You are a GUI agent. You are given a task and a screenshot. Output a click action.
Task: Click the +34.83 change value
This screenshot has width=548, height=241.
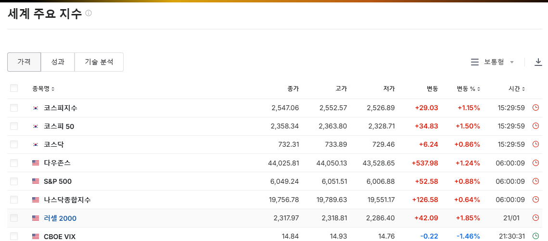click(426, 127)
